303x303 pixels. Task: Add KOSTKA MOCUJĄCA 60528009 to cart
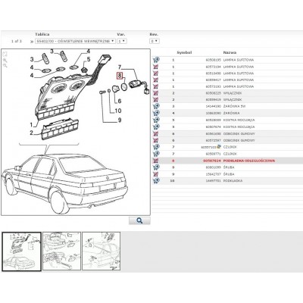[156, 120]
